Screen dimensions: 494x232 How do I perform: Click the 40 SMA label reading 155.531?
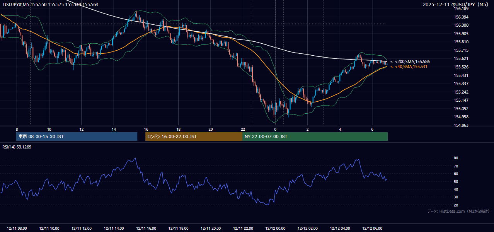[x=409, y=67]
